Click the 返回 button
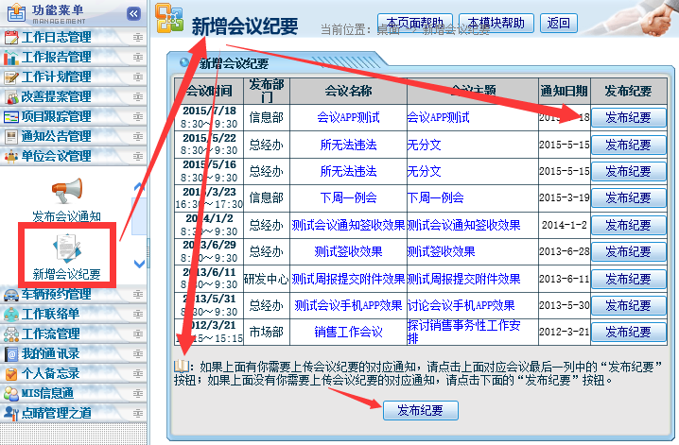Viewport: 679px width, 445px height. coord(559,23)
